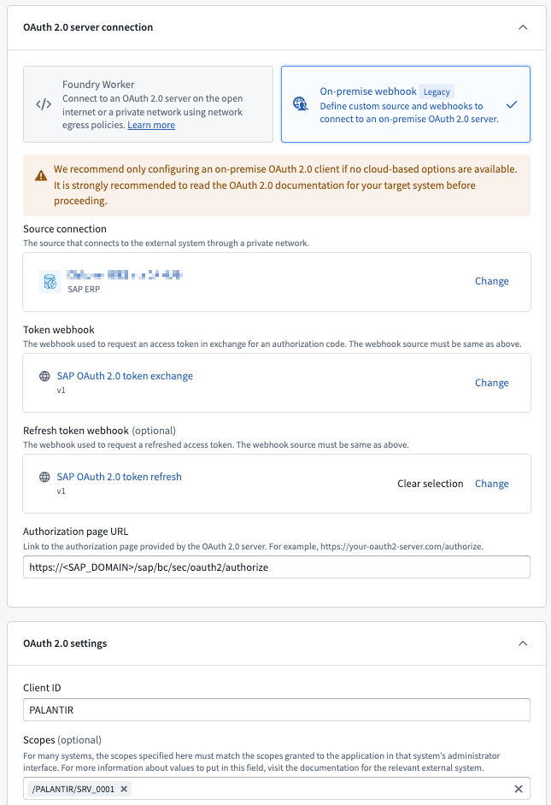This screenshot has height=805, width=551.
Task: Collapse the OAuth 2.0 settings section
Action: click(x=523, y=643)
